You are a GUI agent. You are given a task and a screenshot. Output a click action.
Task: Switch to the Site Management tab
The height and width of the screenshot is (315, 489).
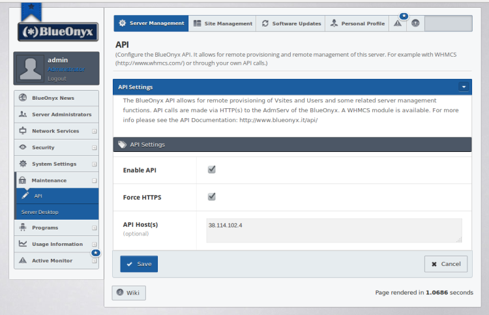(222, 23)
